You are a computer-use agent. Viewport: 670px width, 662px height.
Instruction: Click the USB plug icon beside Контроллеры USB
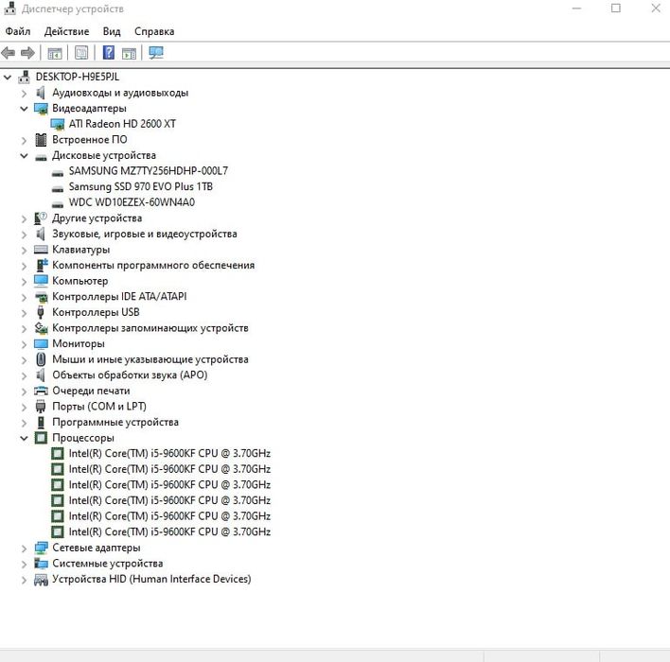pyautogui.click(x=41, y=312)
